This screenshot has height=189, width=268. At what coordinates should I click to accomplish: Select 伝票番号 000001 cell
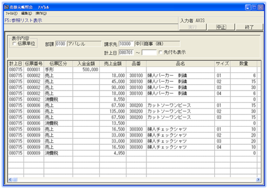click(x=34, y=70)
